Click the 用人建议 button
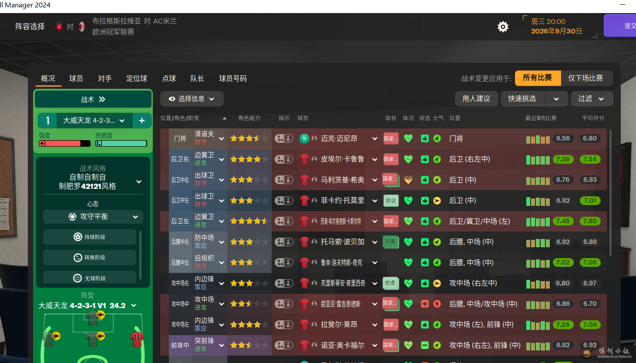636x363 pixels. pyautogui.click(x=476, y=99)
